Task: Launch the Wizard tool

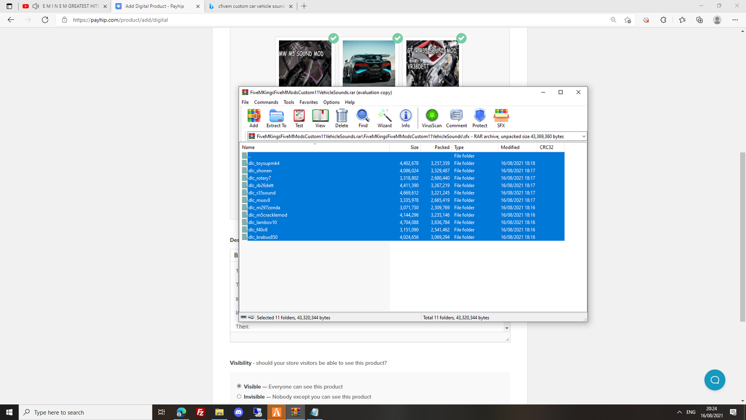Action: 384,118
